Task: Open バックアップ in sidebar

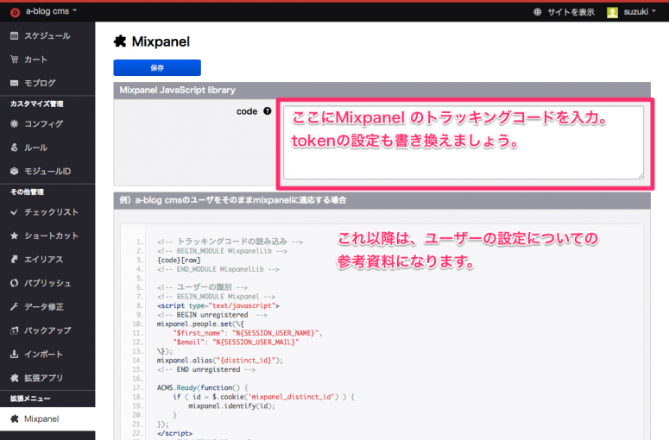Action: (x=47, y=330)
